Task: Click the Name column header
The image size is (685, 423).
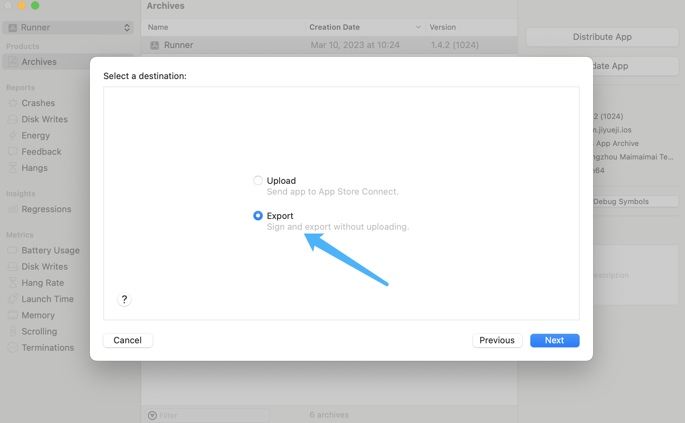Action: 224,27
